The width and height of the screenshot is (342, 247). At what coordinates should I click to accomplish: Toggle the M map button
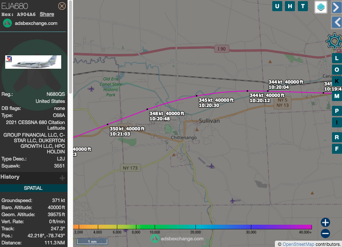(x=337, y=96)
